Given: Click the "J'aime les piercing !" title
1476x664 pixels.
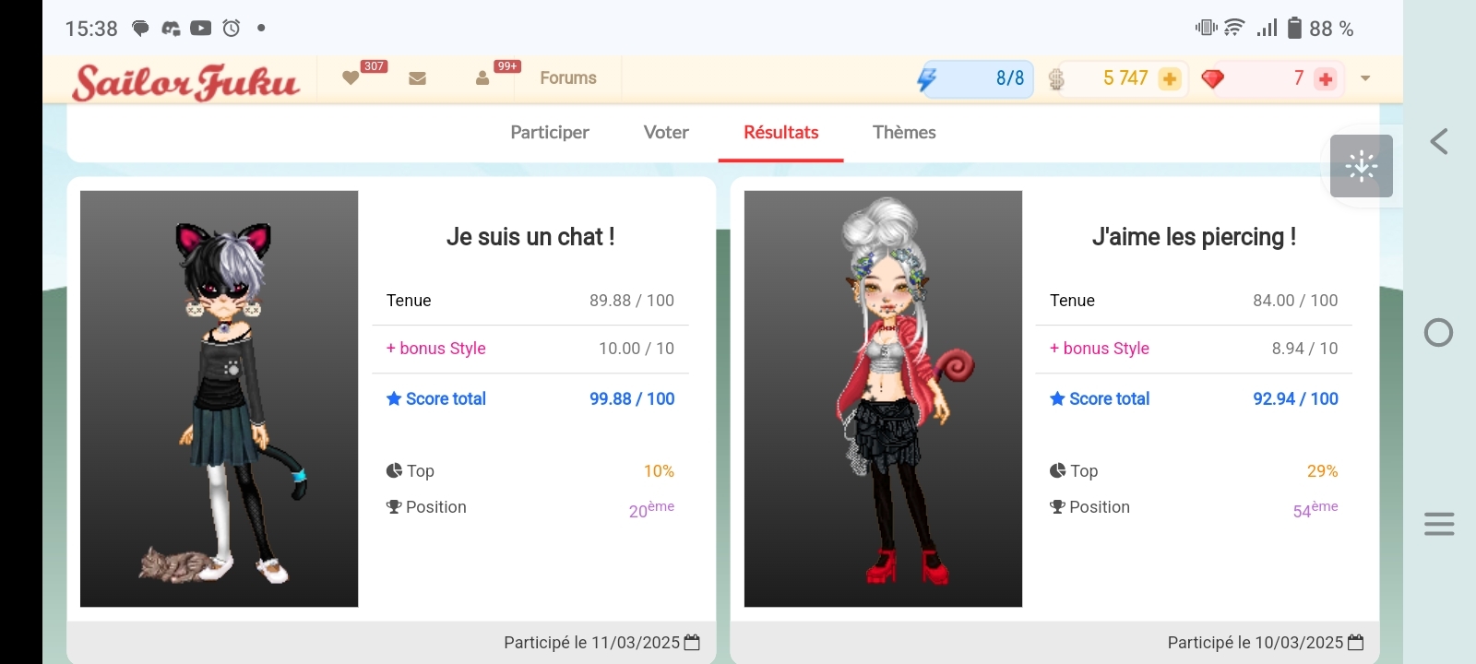Looking at the screenshot, I should coord(1194,237).
